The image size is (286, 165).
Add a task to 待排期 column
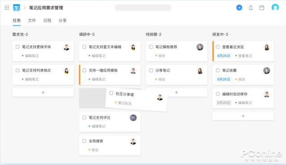tap(177, 93)
